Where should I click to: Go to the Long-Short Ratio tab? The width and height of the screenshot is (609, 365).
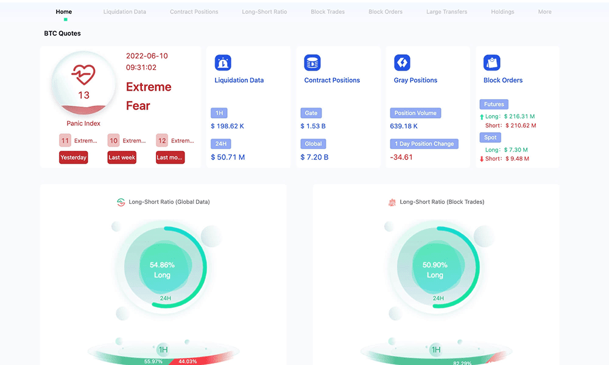(x=264, y=12)
